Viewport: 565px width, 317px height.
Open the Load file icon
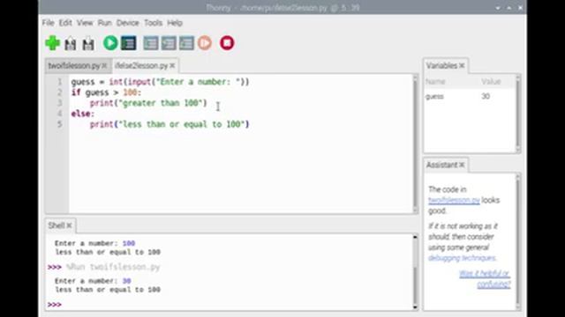pyautogui.click(x=71, y=43)
